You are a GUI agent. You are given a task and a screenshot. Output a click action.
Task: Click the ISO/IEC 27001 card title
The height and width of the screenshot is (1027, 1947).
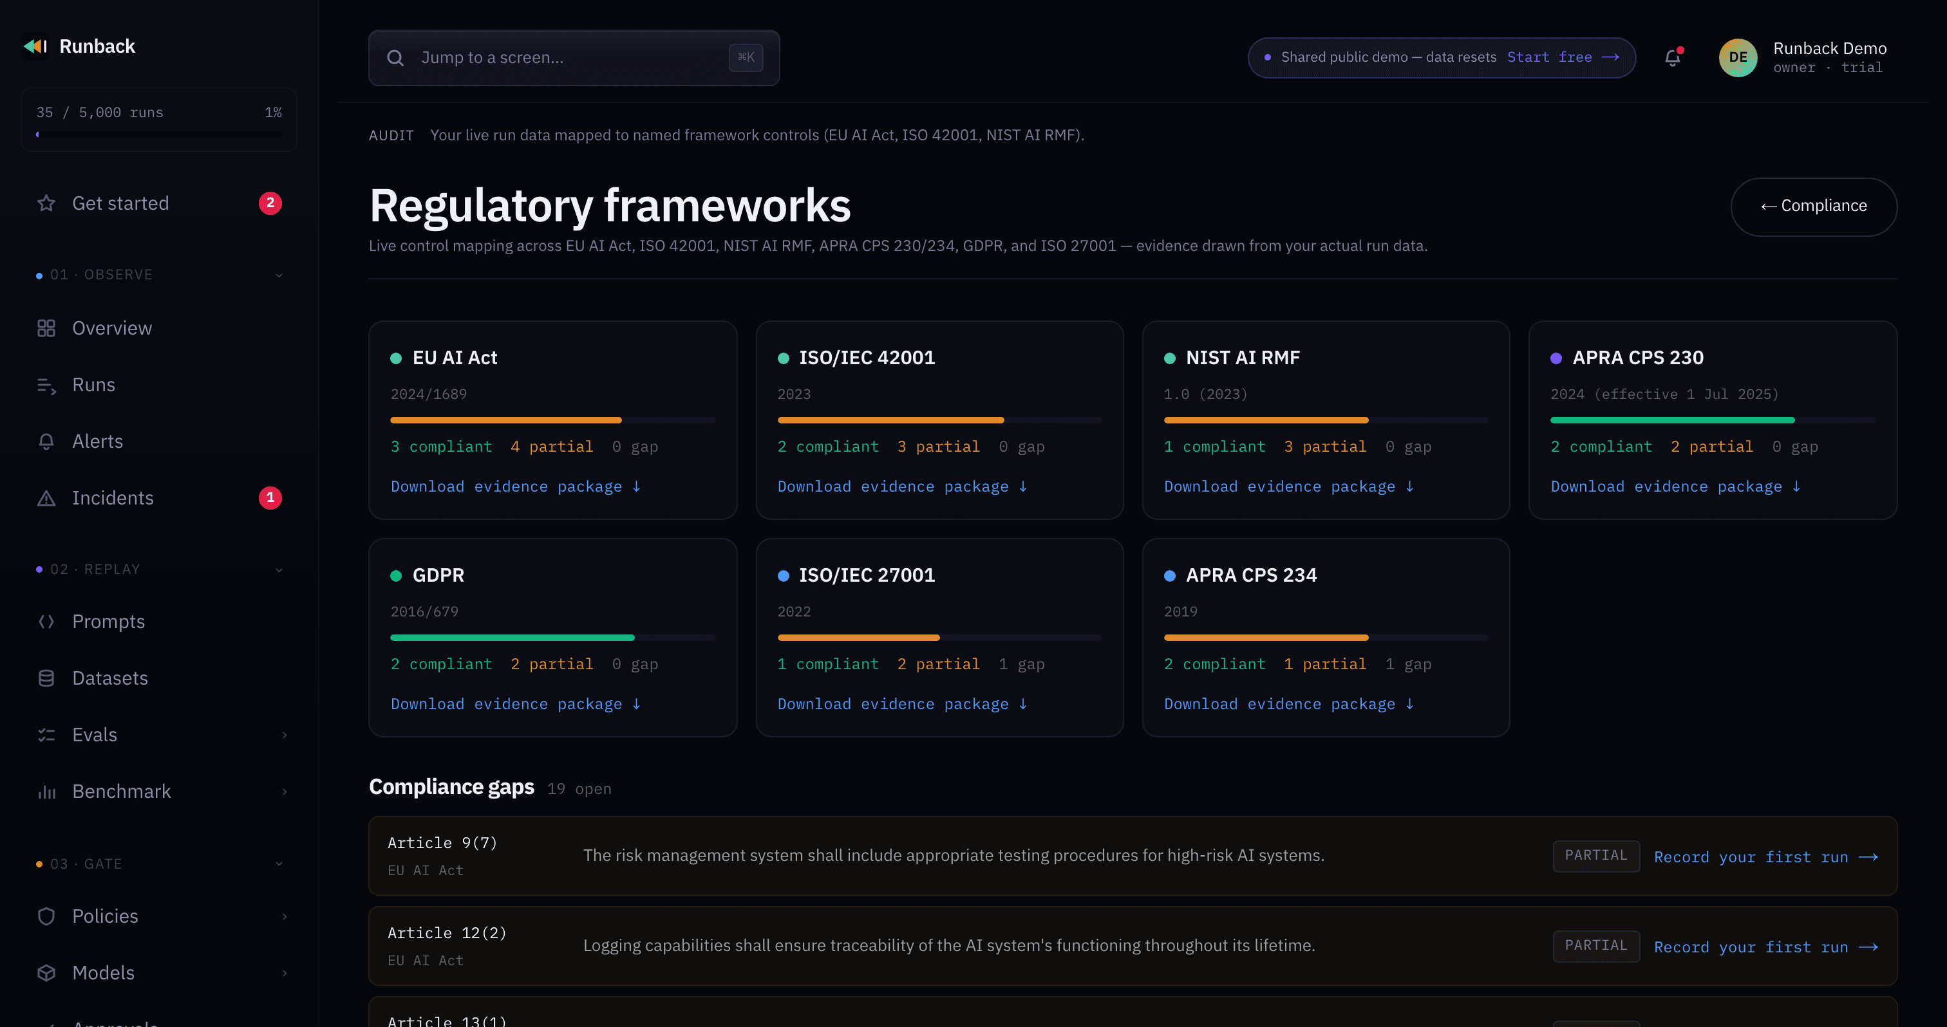click(x=867, y=575)
